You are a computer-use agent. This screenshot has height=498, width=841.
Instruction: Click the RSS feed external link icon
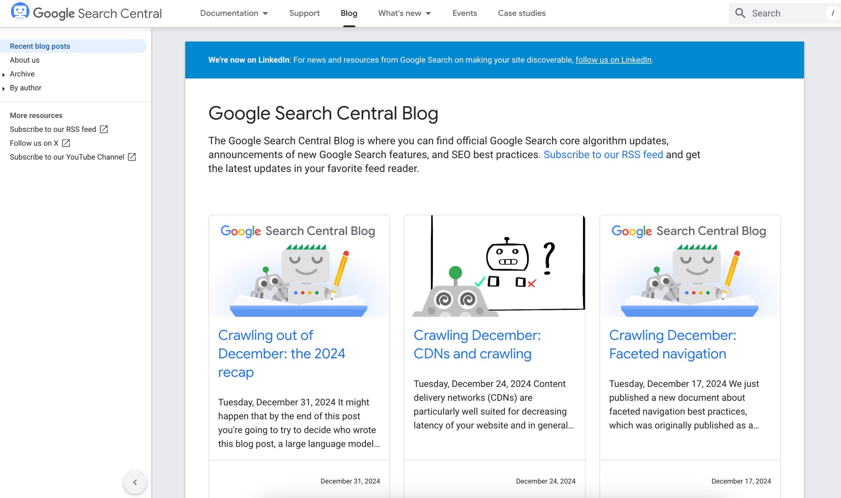coord(104,129)
